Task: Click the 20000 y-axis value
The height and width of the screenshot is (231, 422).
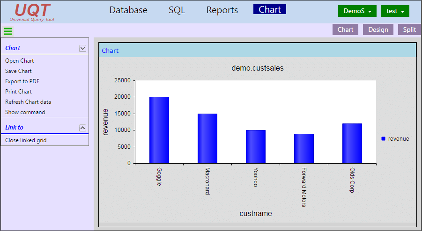Action: click(x=122, y=97)
